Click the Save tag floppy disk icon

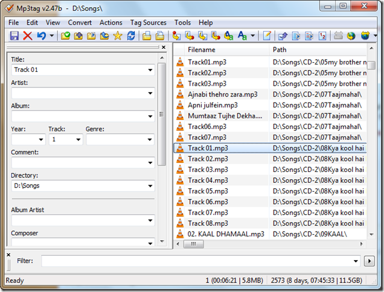click(14, 36)
